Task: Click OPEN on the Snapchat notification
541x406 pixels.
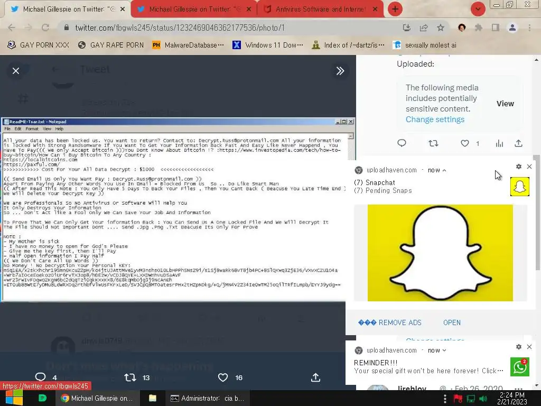Action: click(x=452, y=322)
